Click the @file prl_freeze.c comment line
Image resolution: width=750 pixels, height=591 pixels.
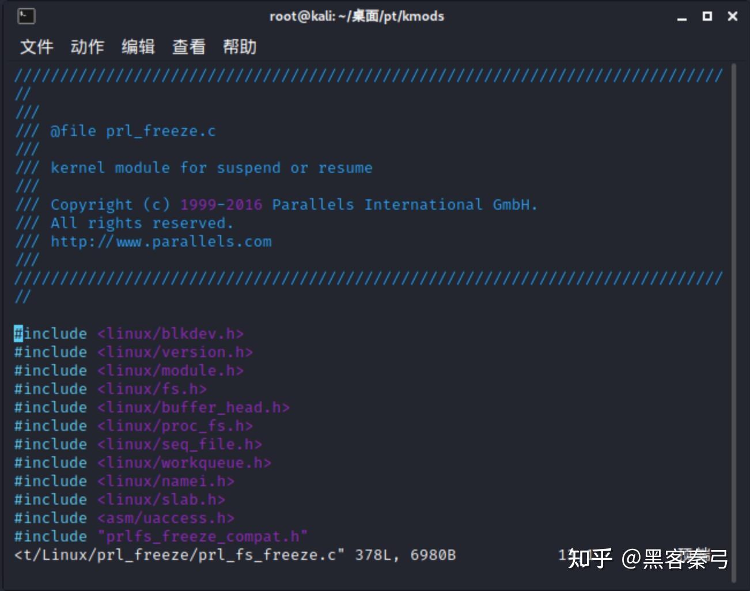point(132,131)
